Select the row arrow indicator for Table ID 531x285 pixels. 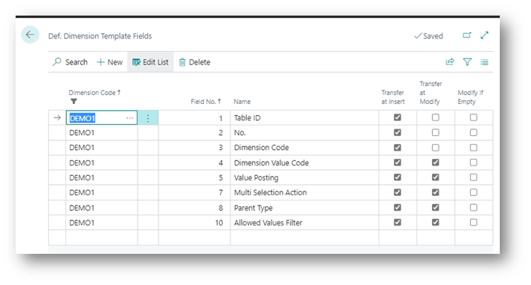click(x=57, y=118)
